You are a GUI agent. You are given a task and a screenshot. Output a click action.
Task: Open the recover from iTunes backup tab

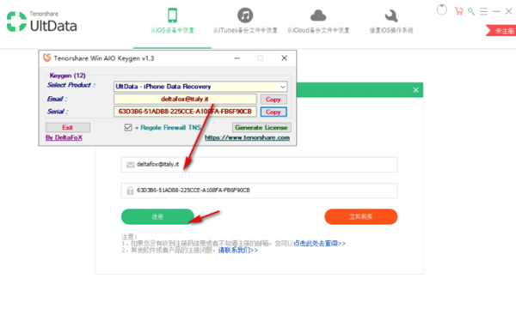coord(245,30)
